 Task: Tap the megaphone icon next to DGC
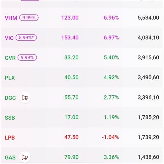click(25, 98)
